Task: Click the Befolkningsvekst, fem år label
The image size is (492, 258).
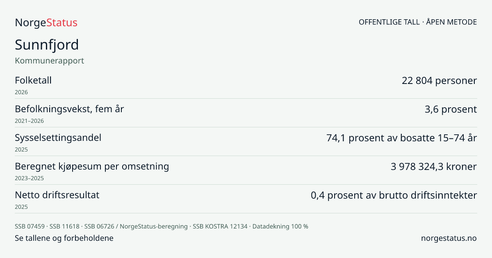Action: tap(69, 109)
